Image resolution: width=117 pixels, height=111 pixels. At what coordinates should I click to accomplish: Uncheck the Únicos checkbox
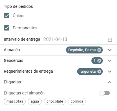tap(7, 16)
